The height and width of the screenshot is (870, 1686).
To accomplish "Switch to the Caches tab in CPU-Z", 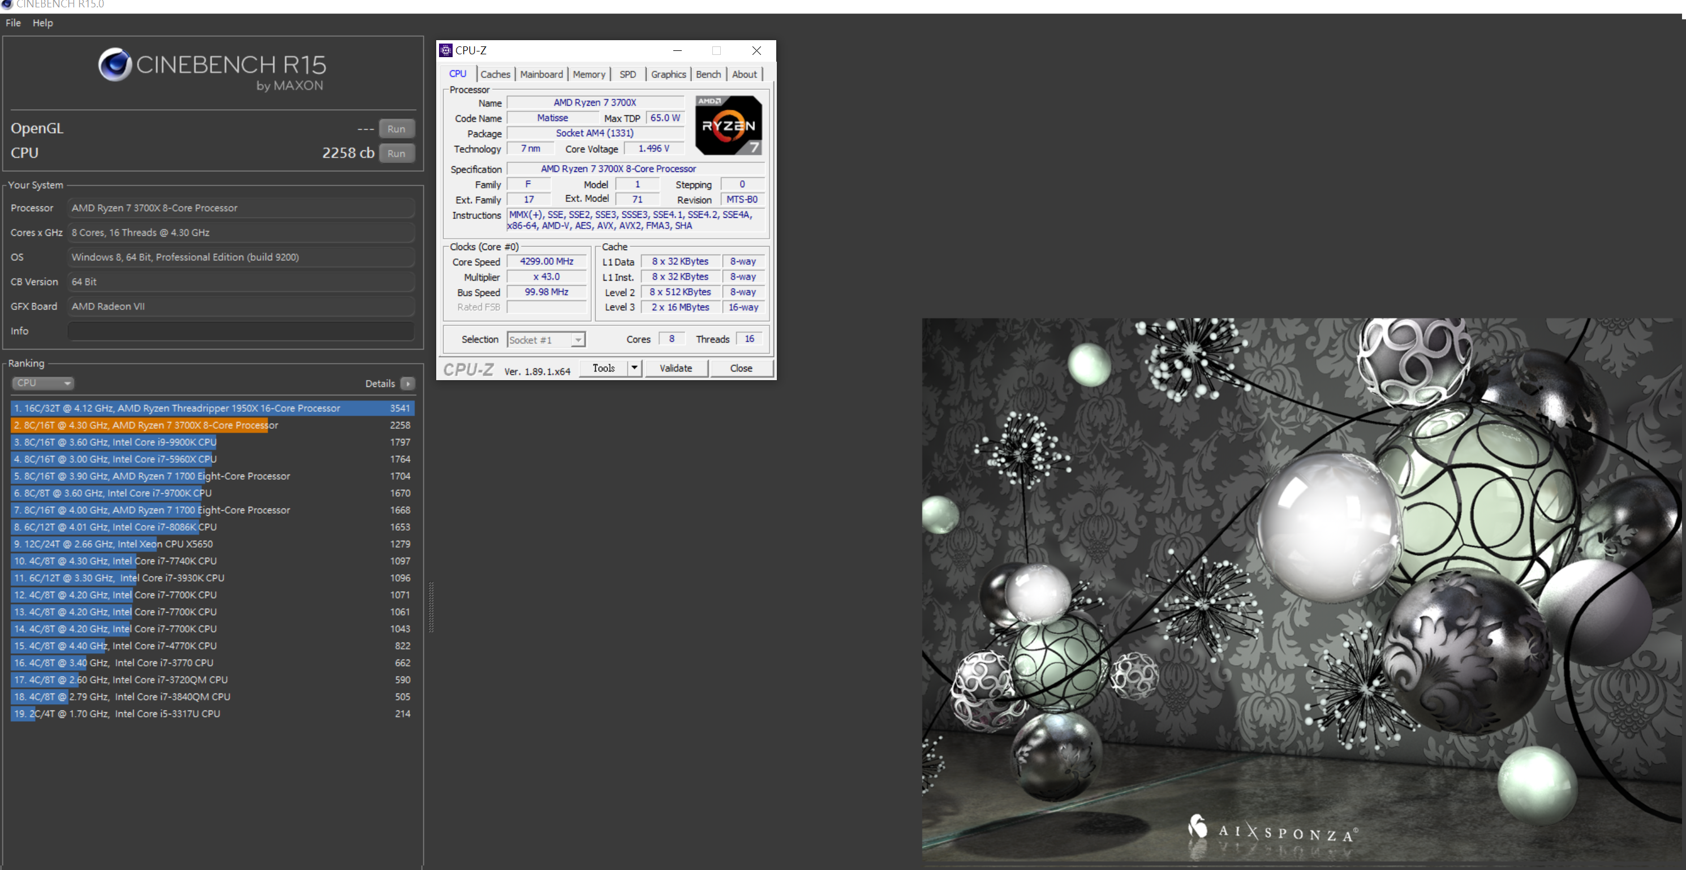I will pos(495,75).
